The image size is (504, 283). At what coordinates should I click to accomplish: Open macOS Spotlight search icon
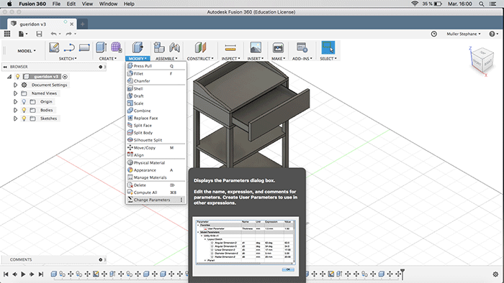(482, 4)
